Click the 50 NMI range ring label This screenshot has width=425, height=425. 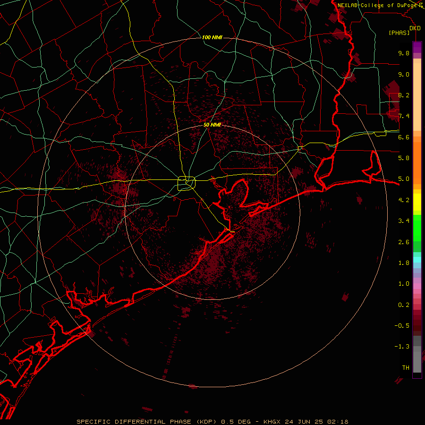click(x=212, y=125)
